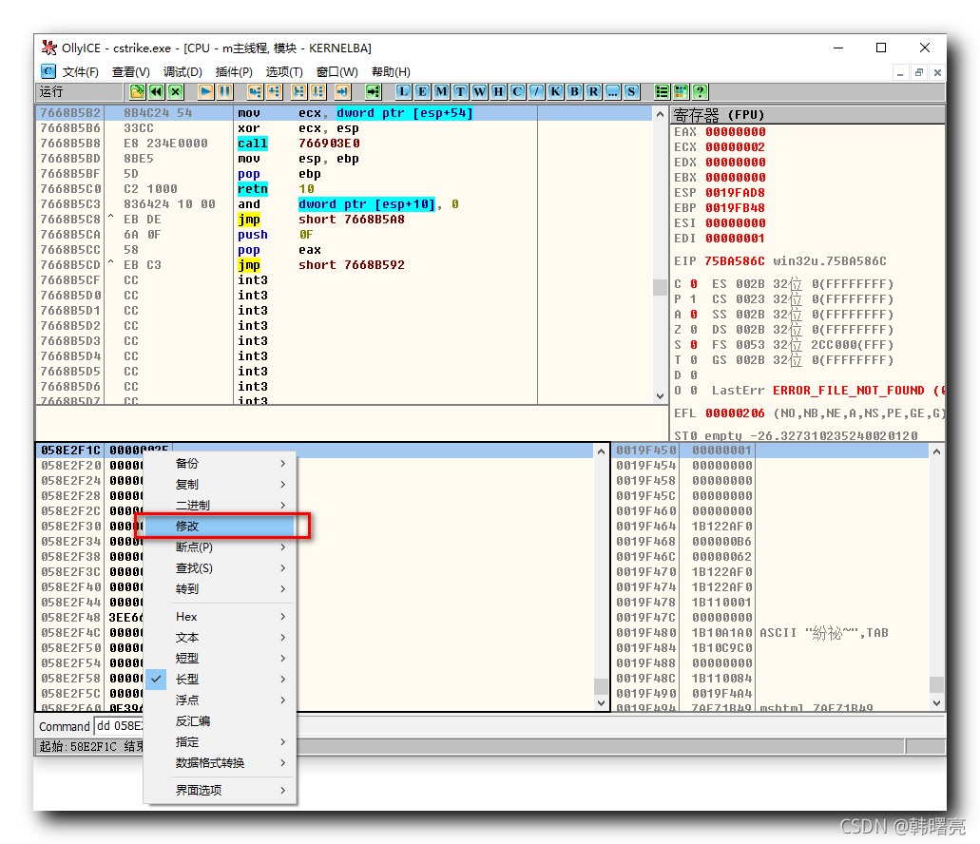Select 修改 in the context menu
The width and height of the screenshot is (980, 844).
point(220,526)
